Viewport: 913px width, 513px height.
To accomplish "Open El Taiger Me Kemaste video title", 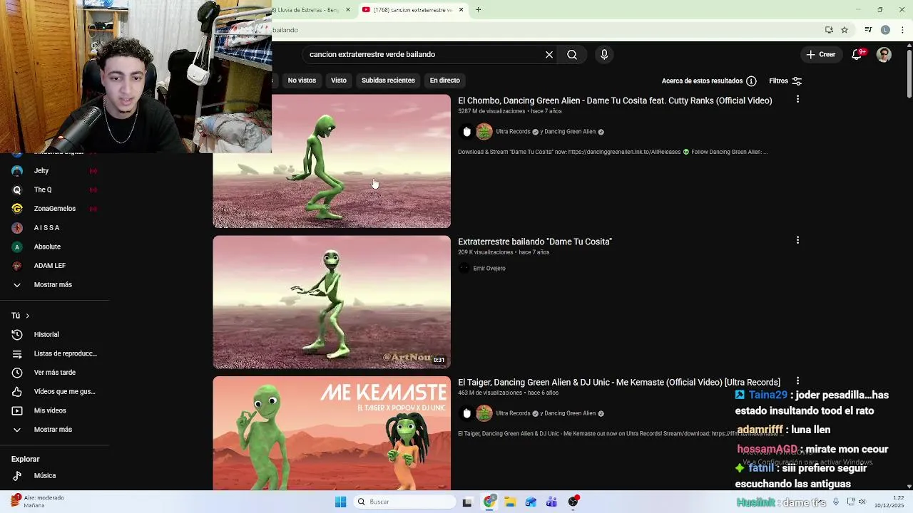I will [619, 383].
